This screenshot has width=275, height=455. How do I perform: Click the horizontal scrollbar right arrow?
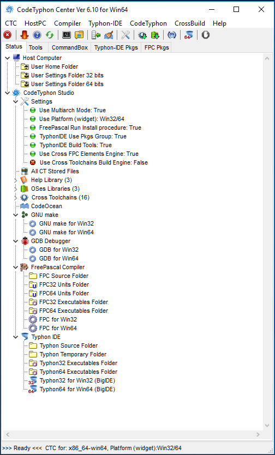258,435
